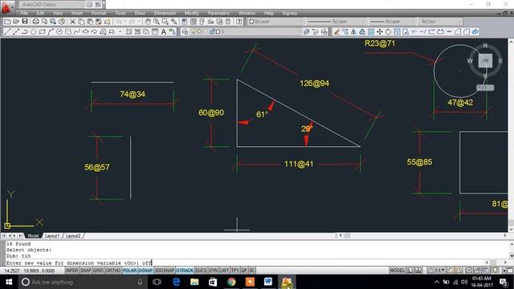Click the MODEL space button in status bar
Screen dimensions: 514x289
click(x=397, y=271)
